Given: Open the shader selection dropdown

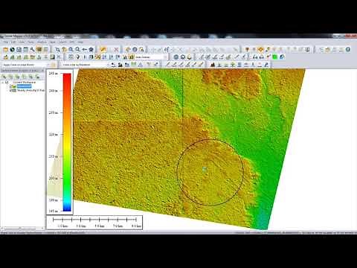Looking at the screenshot, I should tap(150, 57).
